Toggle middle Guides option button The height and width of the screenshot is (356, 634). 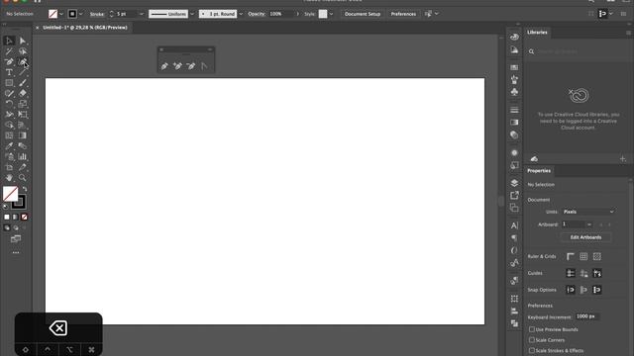583,273
